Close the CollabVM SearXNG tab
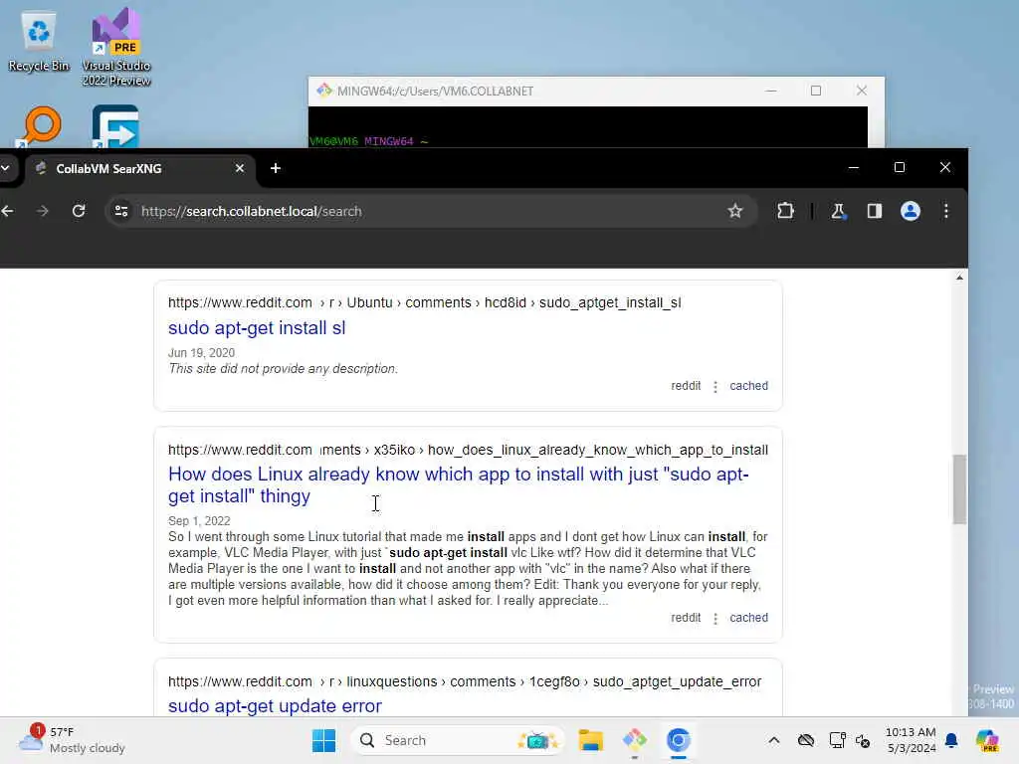The width and height of the screenshot is (1019, 764). (x=240, y=168)
